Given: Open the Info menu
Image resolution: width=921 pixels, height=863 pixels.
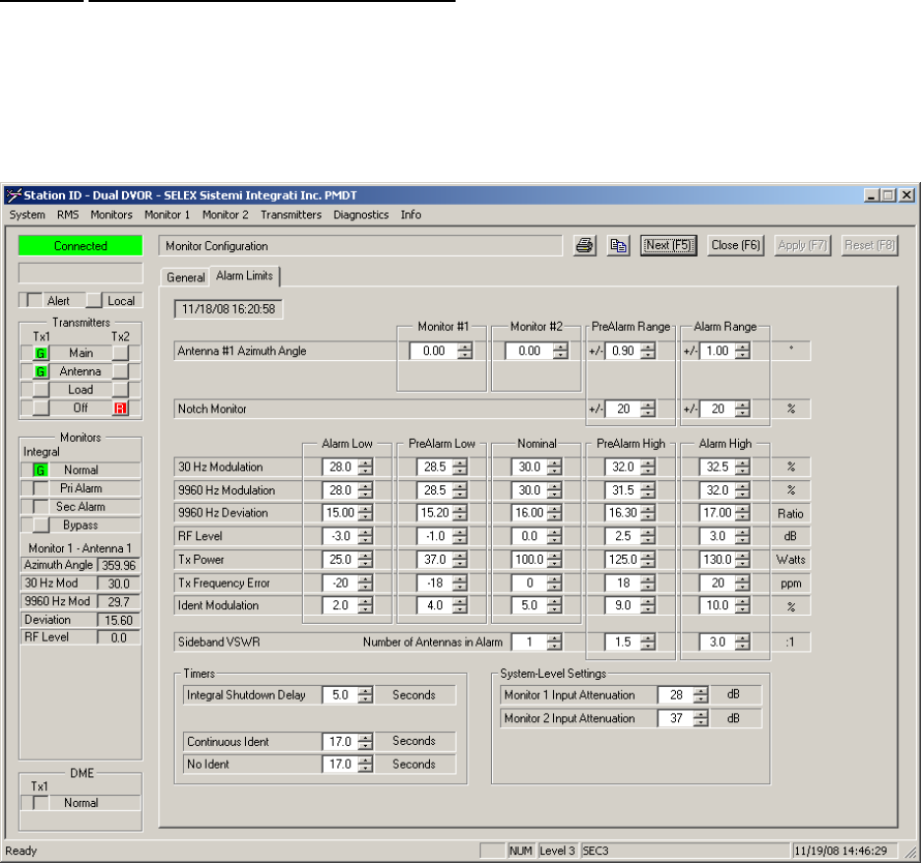Looking at the screenshot, I should (411, 215).
